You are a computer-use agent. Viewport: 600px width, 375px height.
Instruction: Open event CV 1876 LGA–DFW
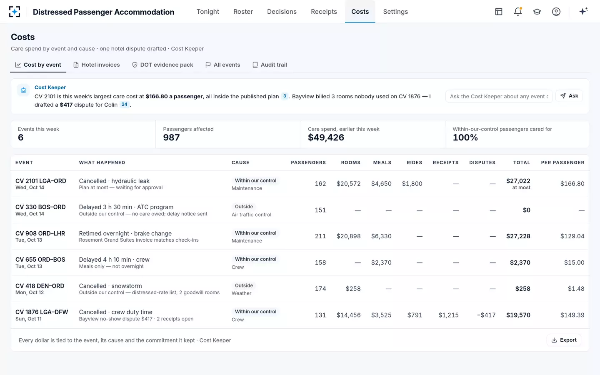tap(42, 312)
